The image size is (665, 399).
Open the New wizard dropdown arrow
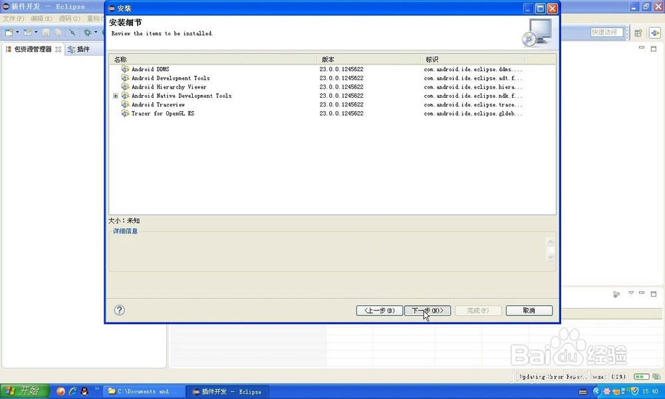point(17,32)
